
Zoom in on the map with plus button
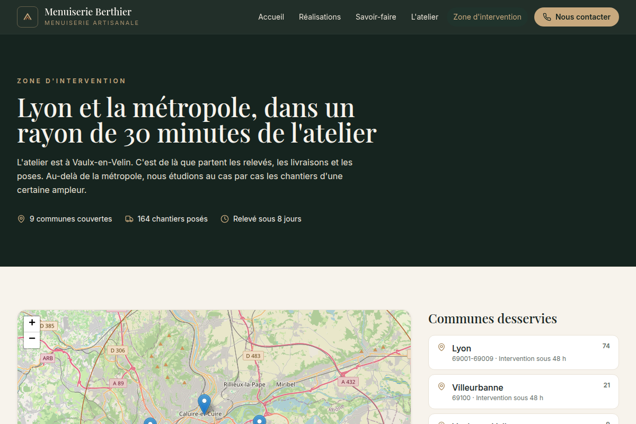(x=32, y=323)
